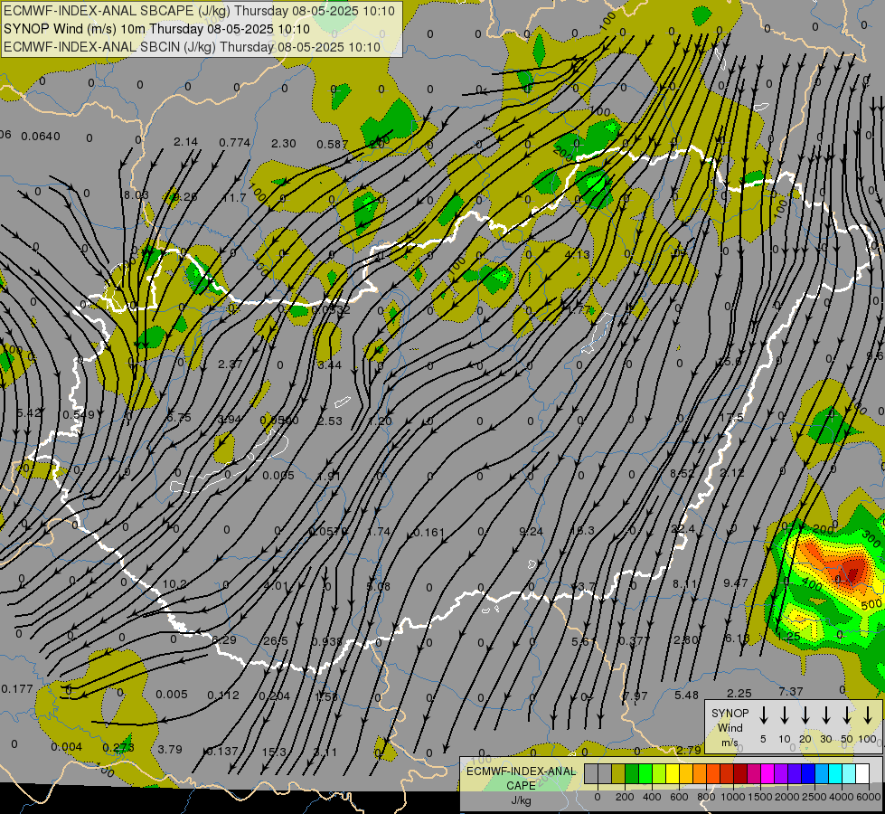Click the map value 2.30
This screenshot has height=814, width=885.
[283, 144]
